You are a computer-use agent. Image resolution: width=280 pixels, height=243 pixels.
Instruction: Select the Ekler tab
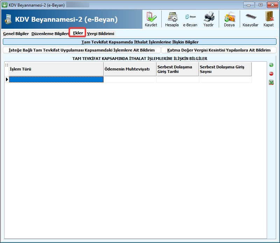pyautogui.click(x=78, y=33)
